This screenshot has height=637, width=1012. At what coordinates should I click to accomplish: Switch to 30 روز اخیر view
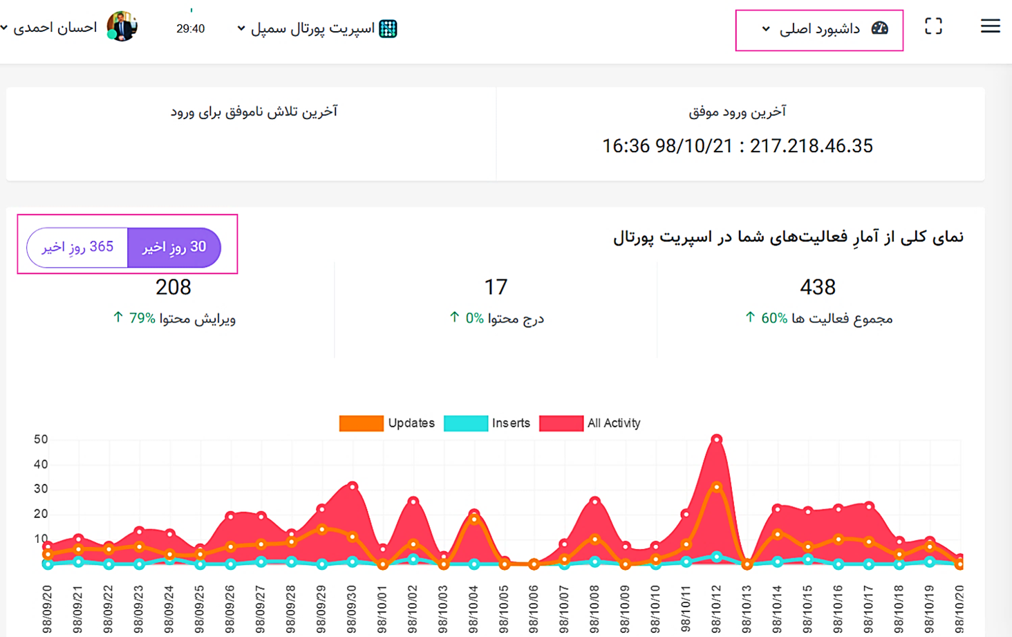pos(174,247)
